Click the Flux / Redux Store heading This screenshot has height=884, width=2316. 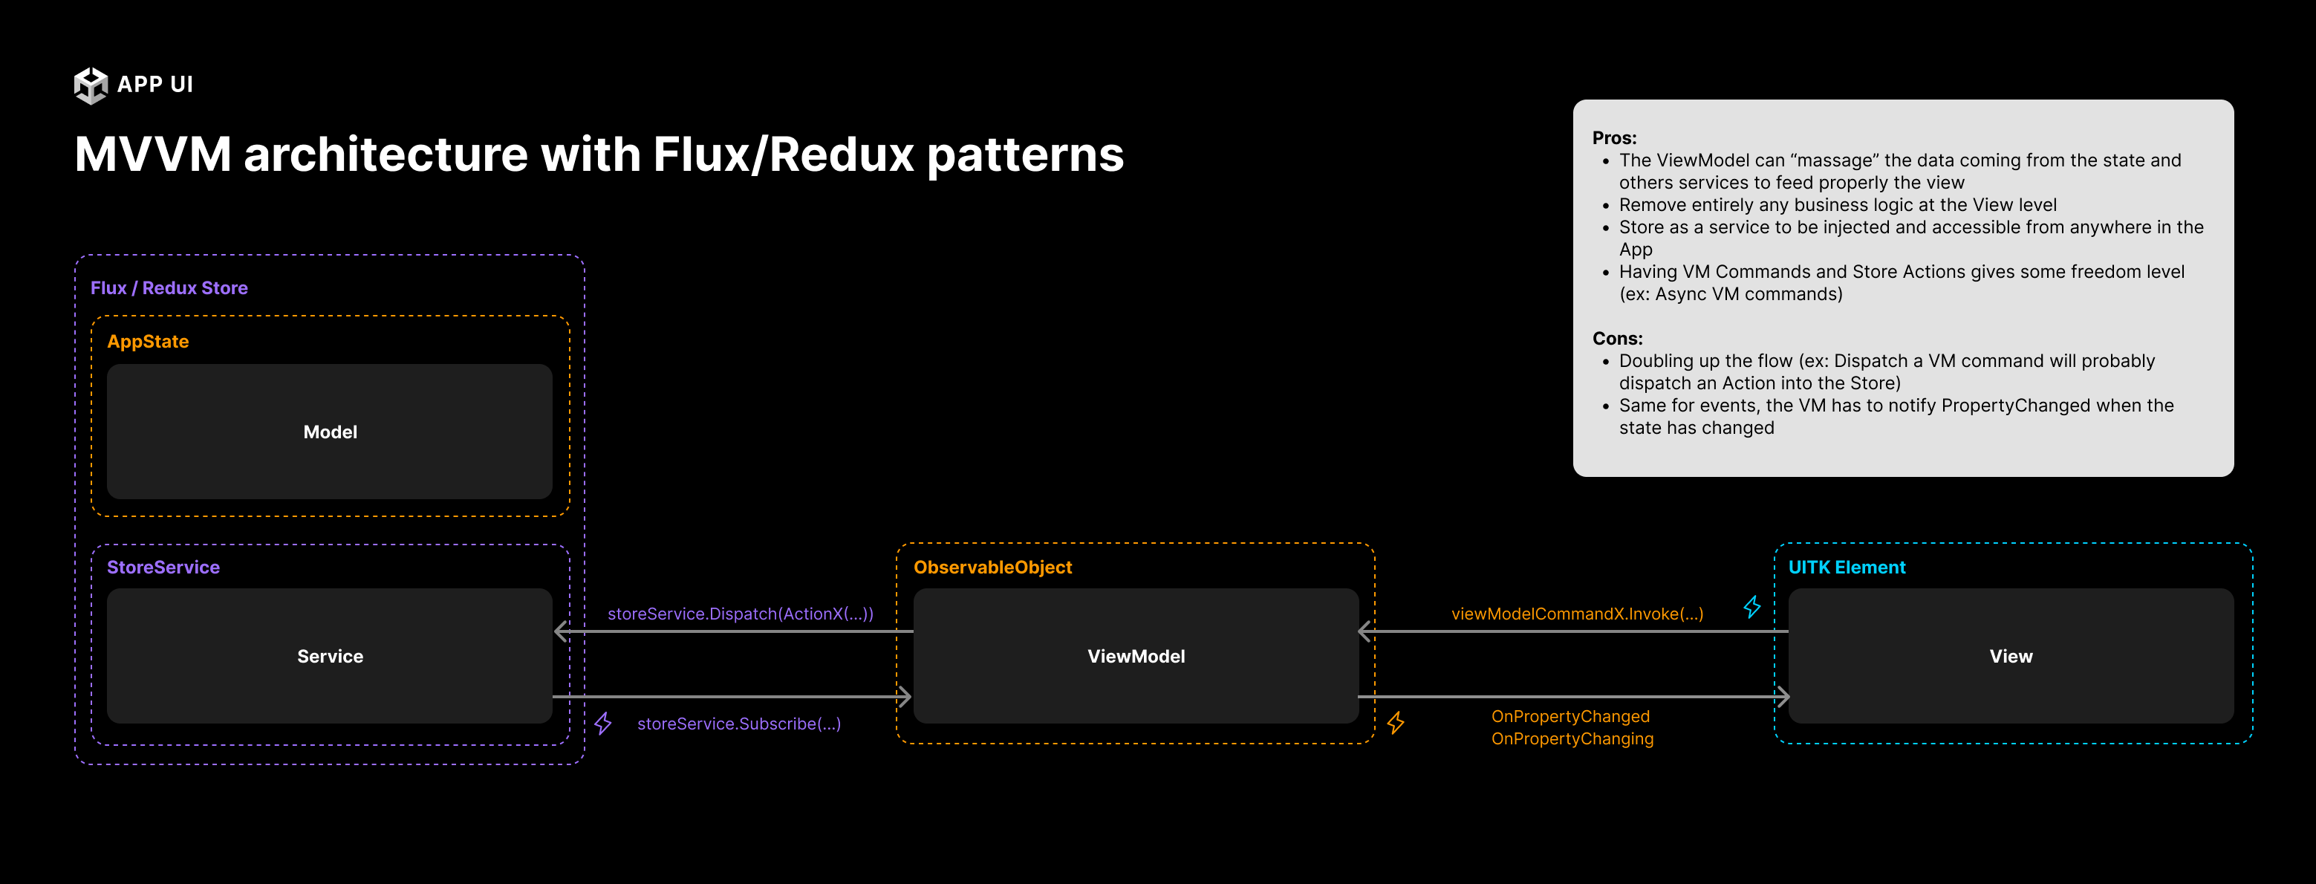tap(169, 287)
